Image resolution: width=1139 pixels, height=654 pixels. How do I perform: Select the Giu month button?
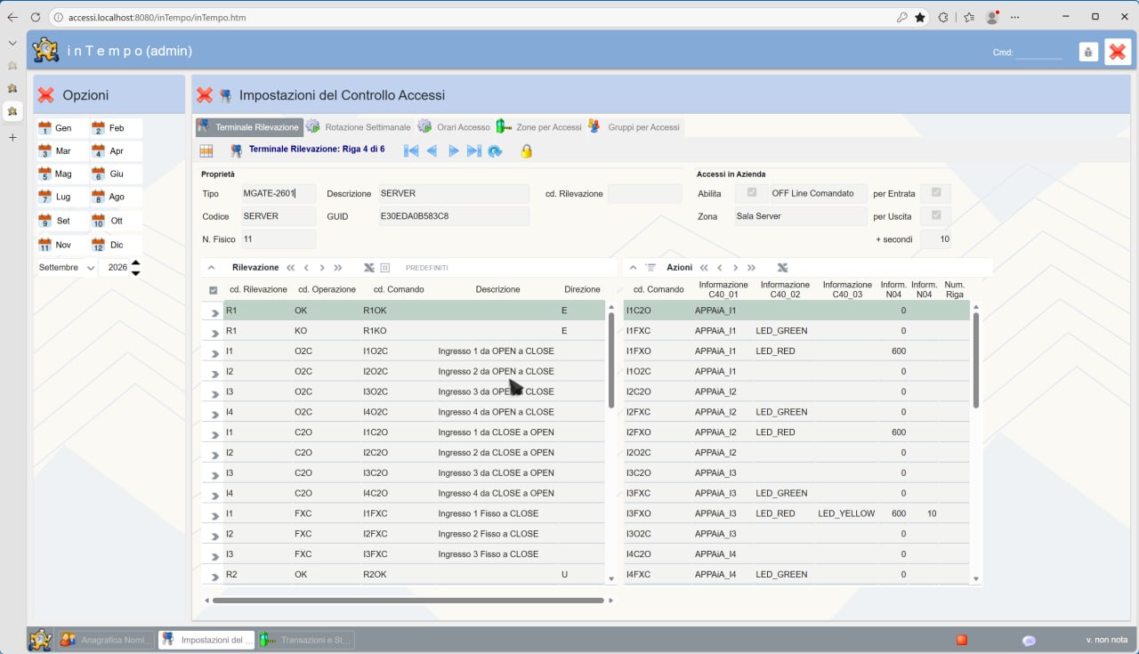click(116, 174)
